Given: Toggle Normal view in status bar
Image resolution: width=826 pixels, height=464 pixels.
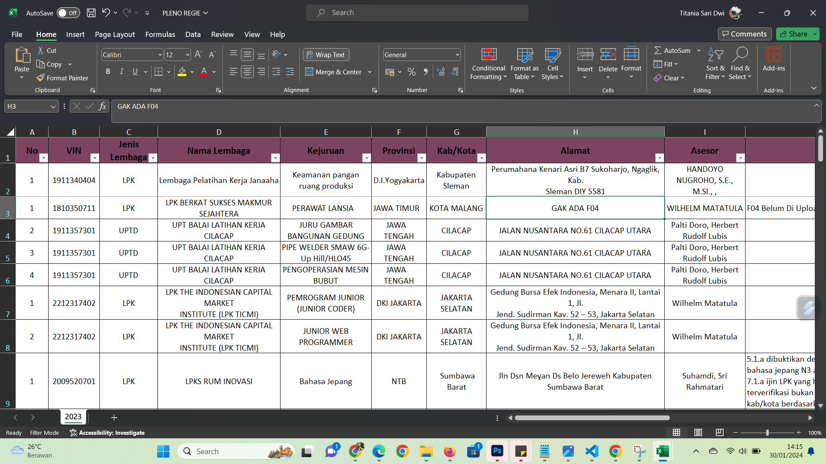Looking at the screenshot, I should click(x=677, y=433).
